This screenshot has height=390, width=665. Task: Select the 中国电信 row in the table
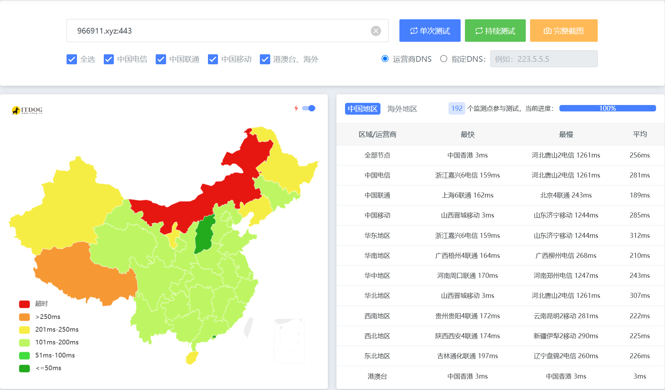pyautogui.click(x=500, y=175)
